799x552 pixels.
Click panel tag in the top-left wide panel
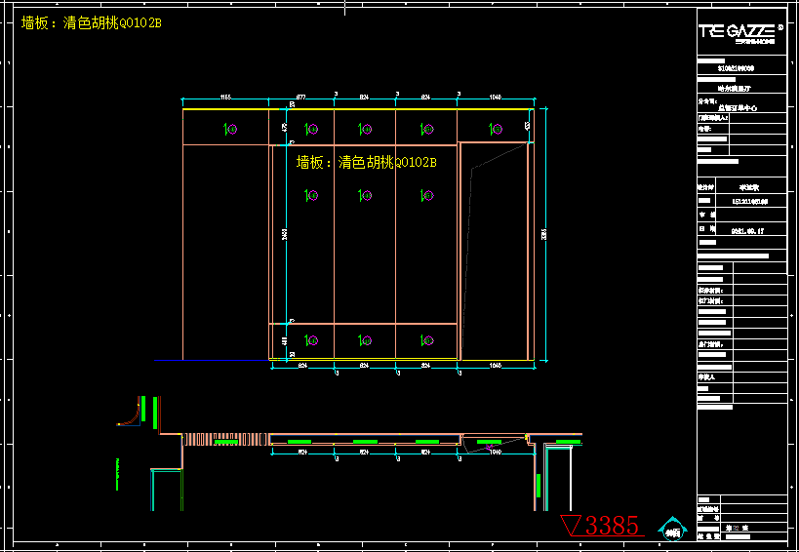click(x=229, y=129)
